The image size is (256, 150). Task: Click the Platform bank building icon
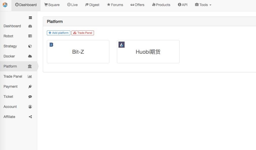click(x=30, y=66)
